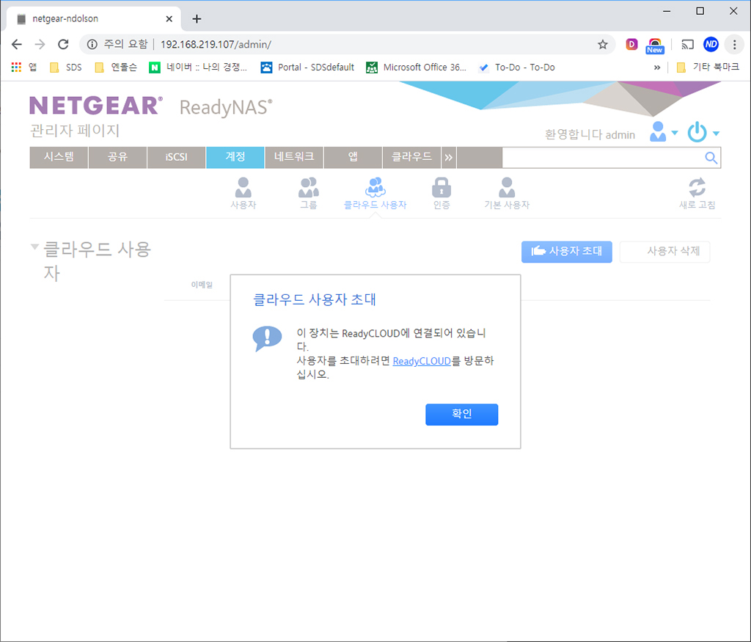Open Chrome three-dot menu
751x642 pixels.
click(734, 45)
